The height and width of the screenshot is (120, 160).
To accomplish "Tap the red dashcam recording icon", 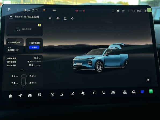I will [x=77, y=10].
